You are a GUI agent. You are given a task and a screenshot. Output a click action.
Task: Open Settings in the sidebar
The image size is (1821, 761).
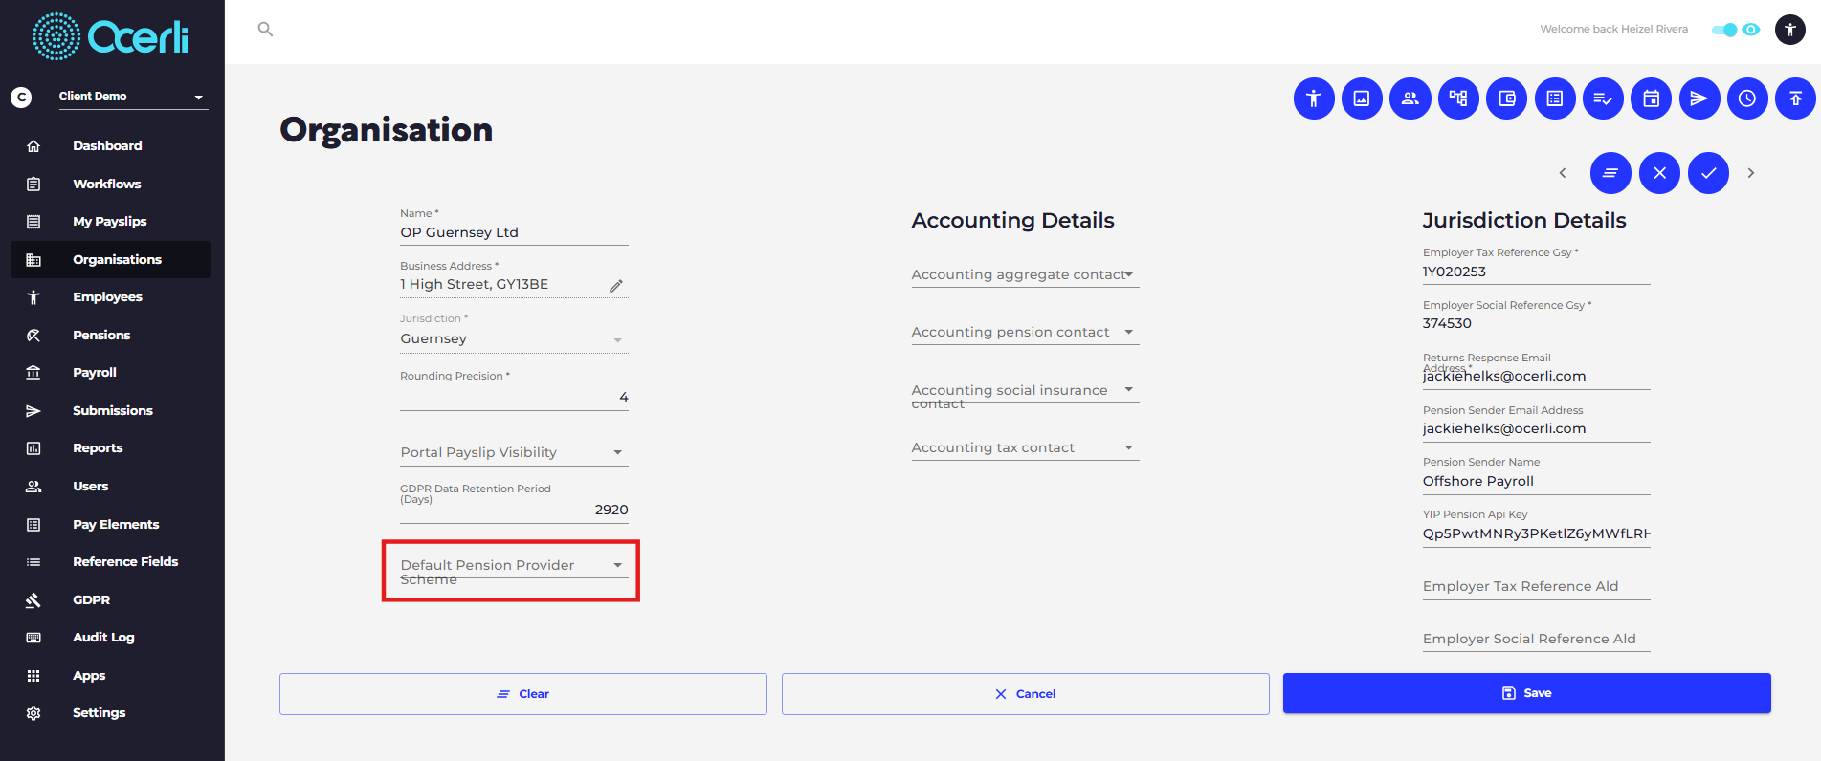click(x=110, y=713)
